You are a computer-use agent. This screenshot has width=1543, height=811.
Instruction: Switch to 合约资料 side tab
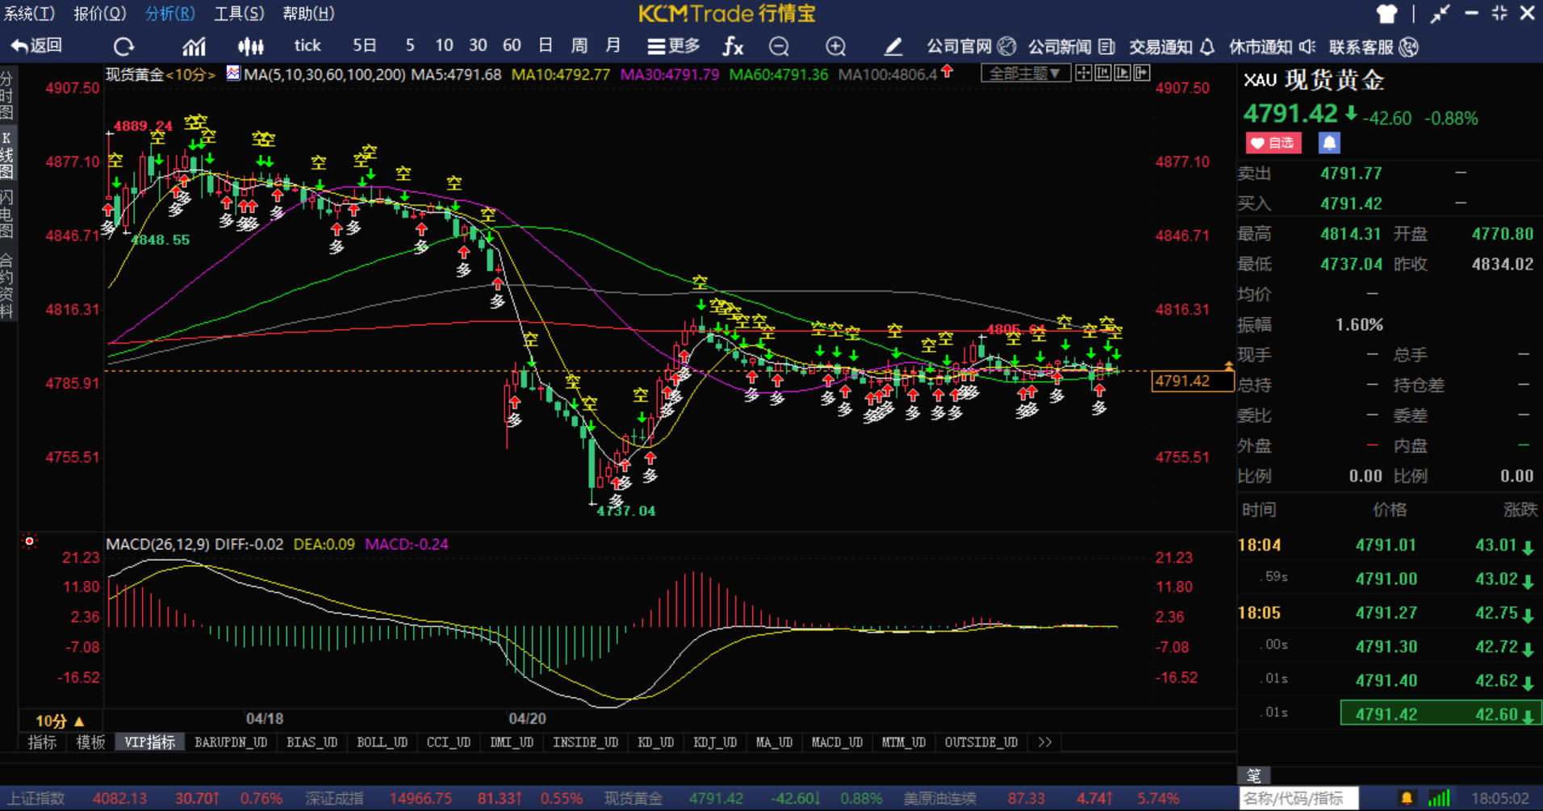coord(6,286)
